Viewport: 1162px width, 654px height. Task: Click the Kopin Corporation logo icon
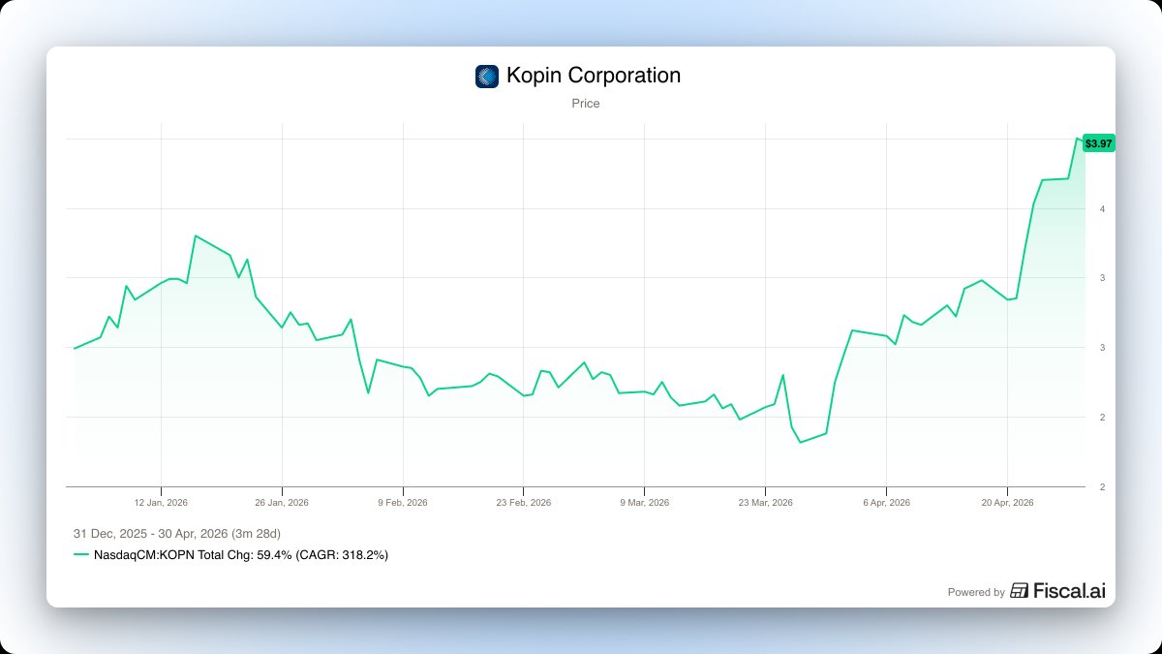[x=487, y=77]
